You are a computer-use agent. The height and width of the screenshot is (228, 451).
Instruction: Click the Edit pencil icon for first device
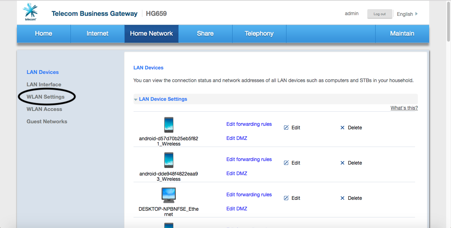pyautogui.click(x=286, y=128)
